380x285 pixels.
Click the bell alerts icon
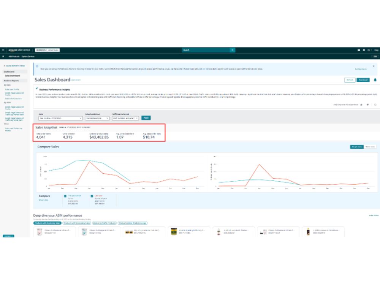tap(375, 80)
